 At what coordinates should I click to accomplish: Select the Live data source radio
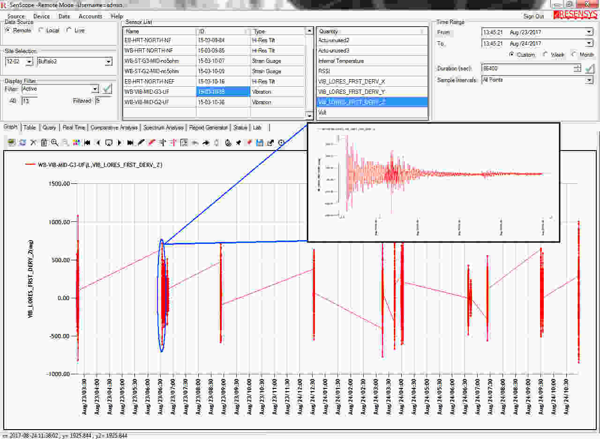coord(69,30)
